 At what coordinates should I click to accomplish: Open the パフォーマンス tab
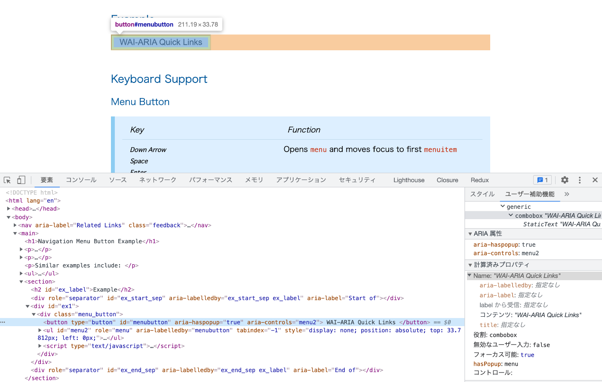pyautogui.click(x=211, y=180)
